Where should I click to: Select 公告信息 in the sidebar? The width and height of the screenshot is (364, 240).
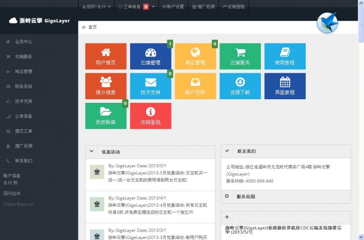click(x=39, y=116)
